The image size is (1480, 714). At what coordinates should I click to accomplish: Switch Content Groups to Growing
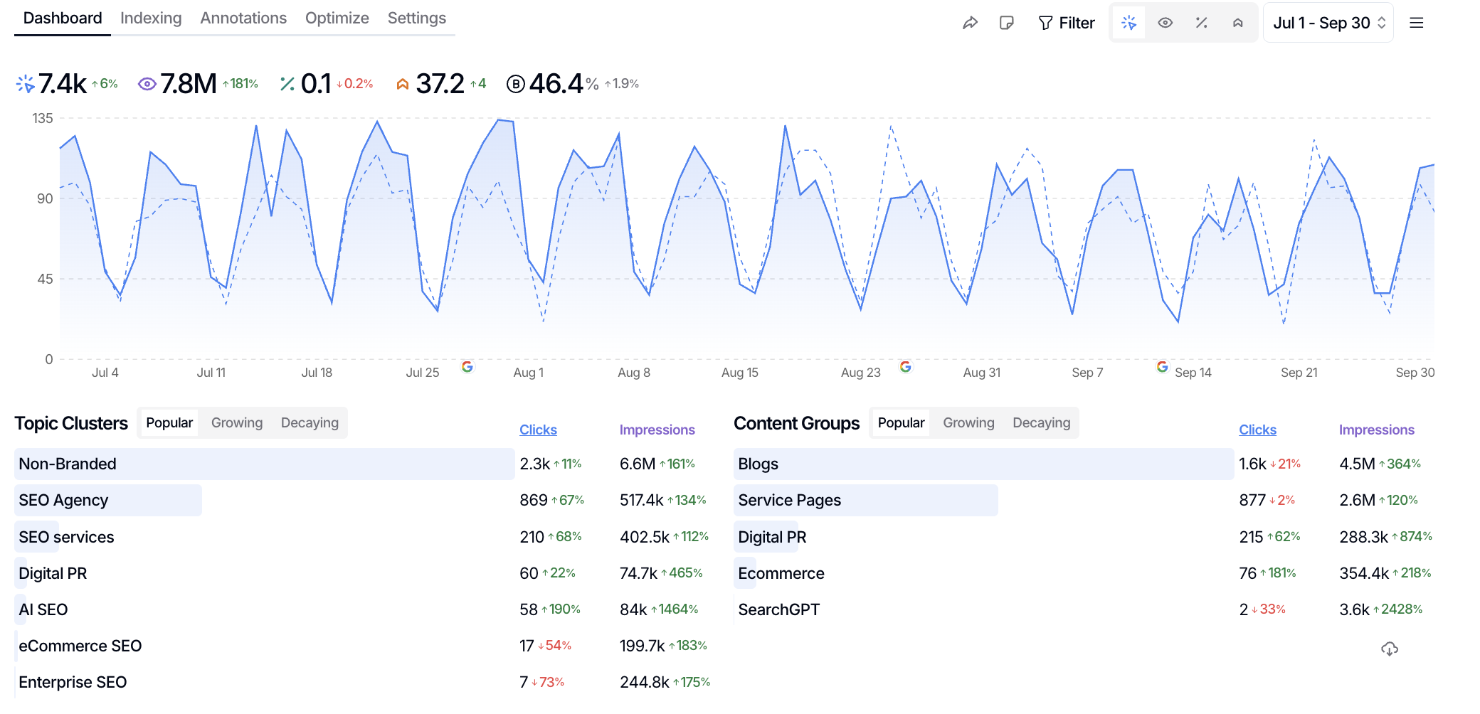coord(968,422)
